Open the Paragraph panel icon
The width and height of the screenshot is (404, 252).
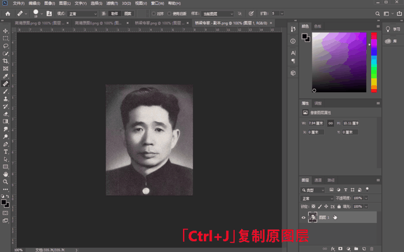pyautogui.click(x=293, y=61)
